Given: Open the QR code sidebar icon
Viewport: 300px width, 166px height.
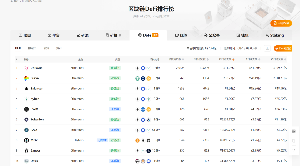Looking at the screenshot, I should (294, 131).
